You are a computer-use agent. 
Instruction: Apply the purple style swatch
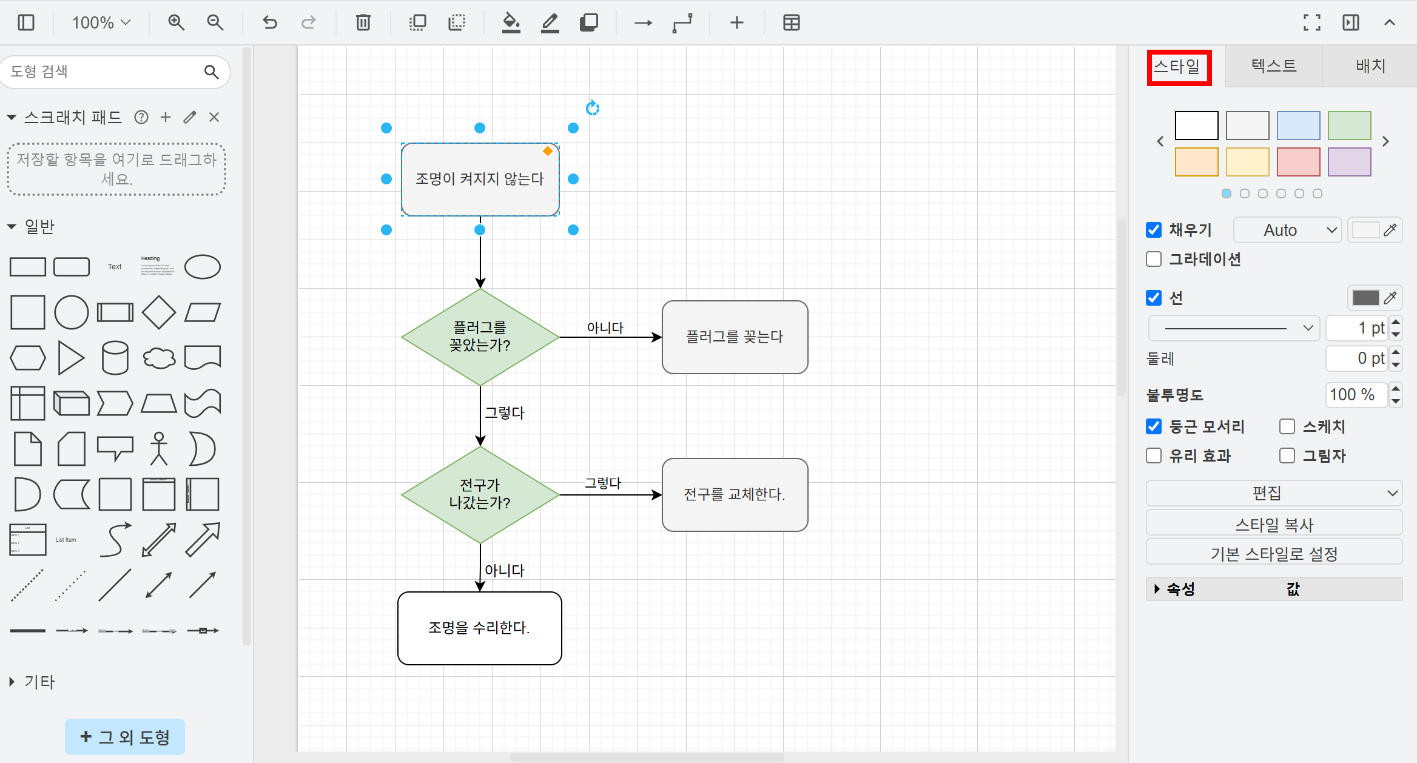point(1350,162)
